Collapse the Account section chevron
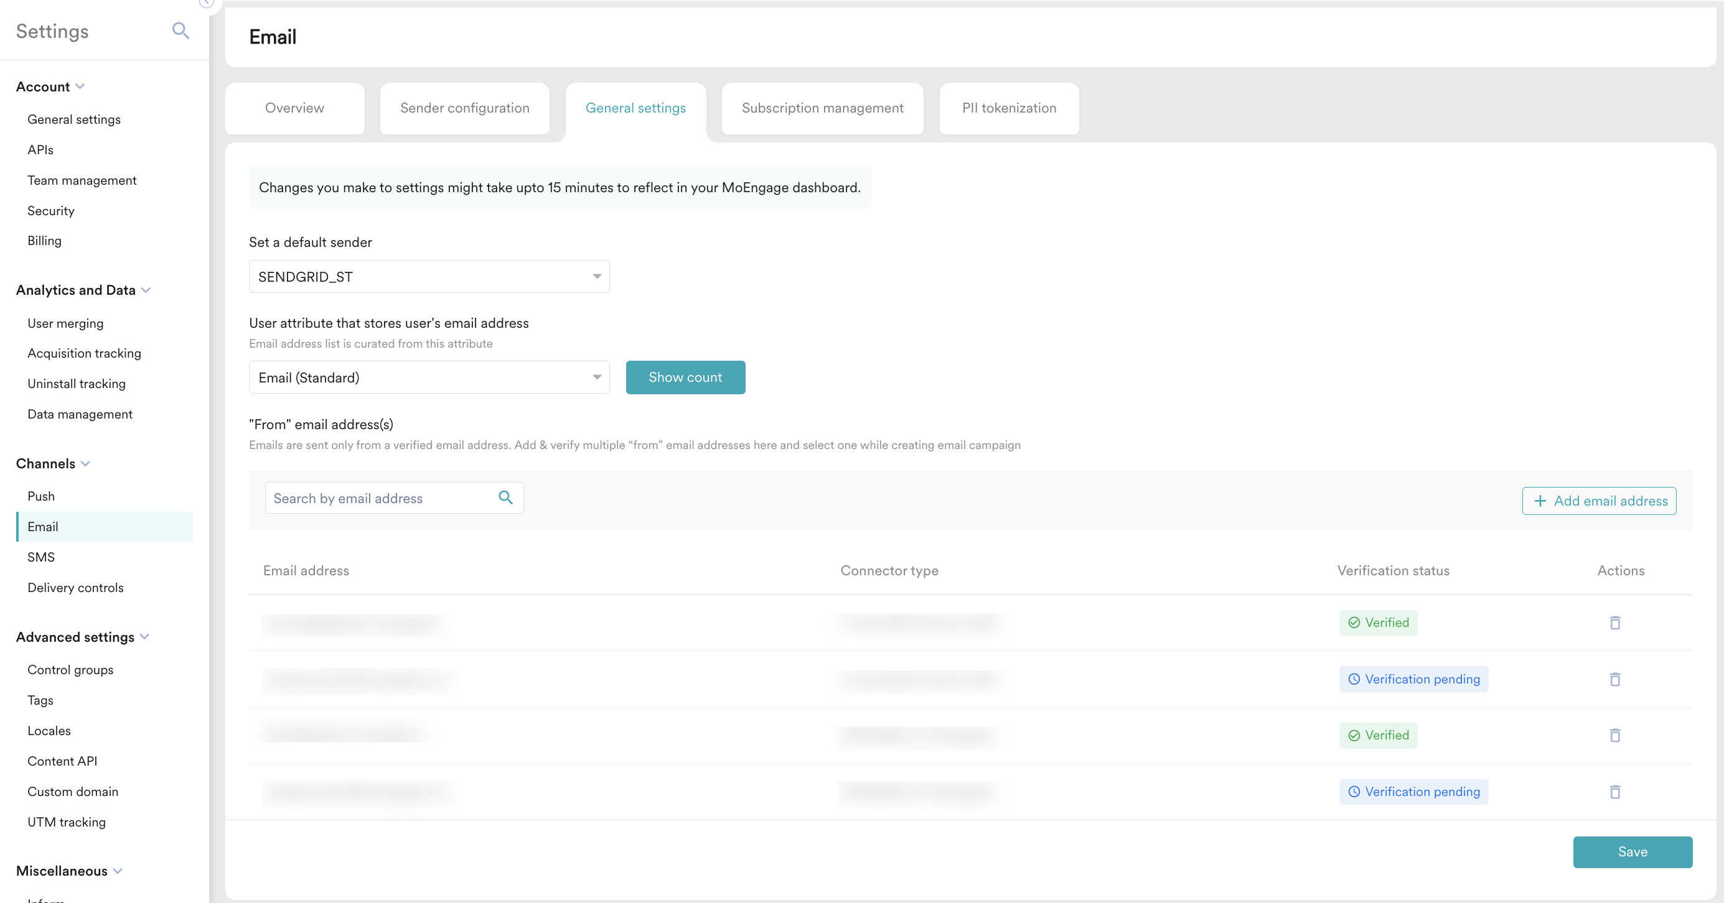Screen dimensions: 1724x903 [x=80, y=86]
